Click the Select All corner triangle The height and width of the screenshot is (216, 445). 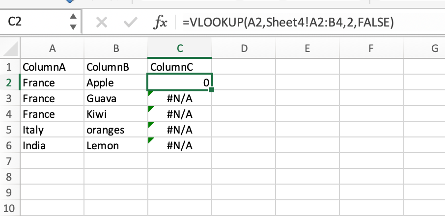point(10,48)
